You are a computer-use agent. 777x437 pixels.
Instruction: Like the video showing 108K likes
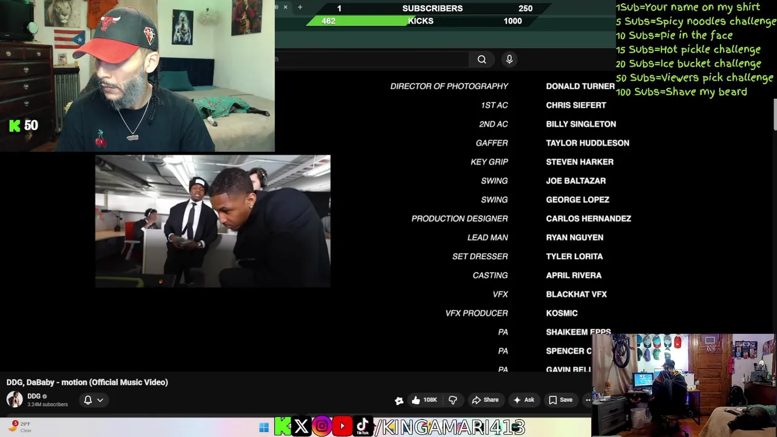point(424,400)
